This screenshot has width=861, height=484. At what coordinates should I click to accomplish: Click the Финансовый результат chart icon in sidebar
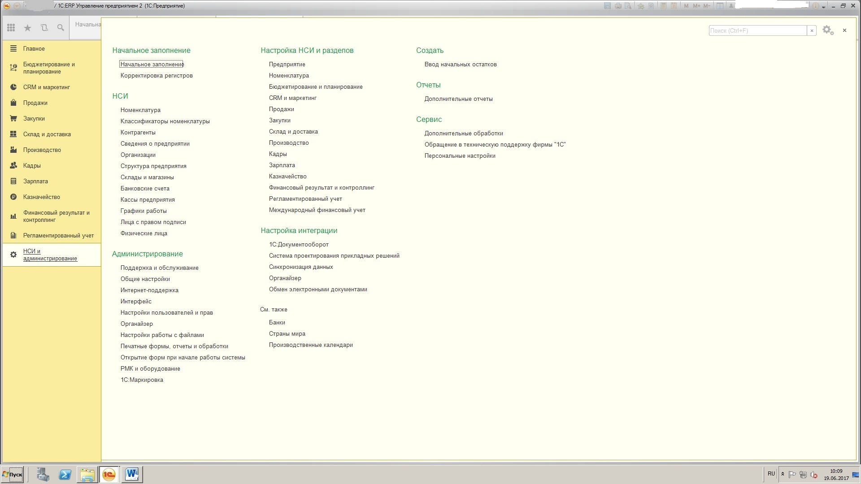click(x=13, y=216)
